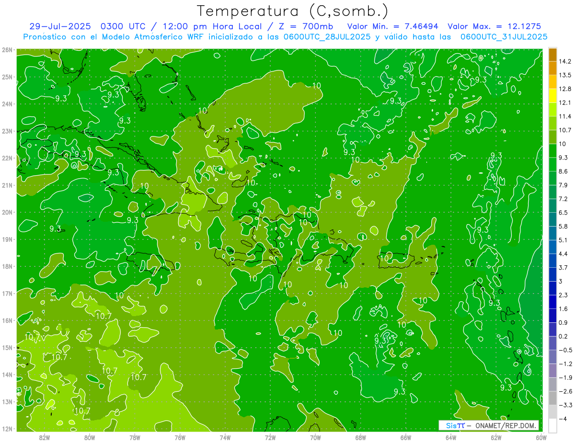Click '0300 UTC / 12:00 pm Hora Local'
Image resolution: width=575 pixels, height=444 pixels.
click(181, 26)
